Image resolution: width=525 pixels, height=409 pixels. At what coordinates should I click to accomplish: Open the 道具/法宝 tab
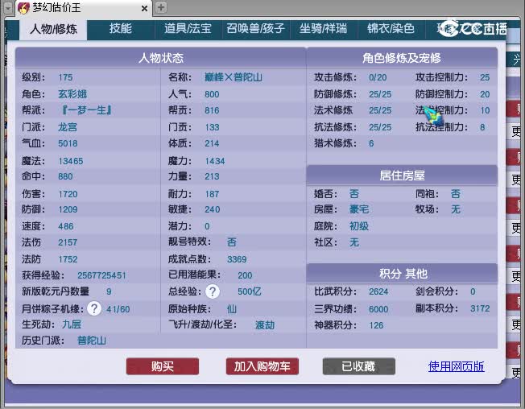click(x=188, y=29)
